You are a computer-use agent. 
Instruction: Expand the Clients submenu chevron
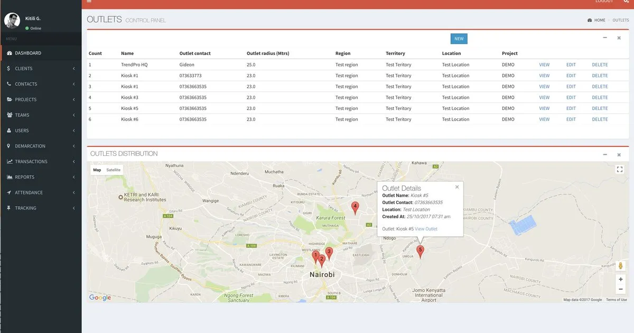[74, 69]
